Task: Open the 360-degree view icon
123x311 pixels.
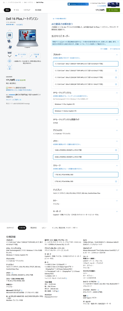Action: click(x=9, y=61)
